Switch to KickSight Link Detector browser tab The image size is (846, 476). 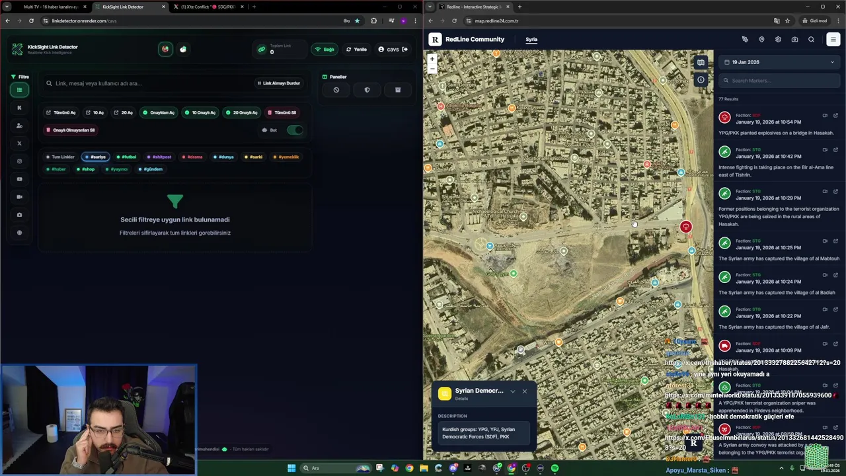point(130,7)
